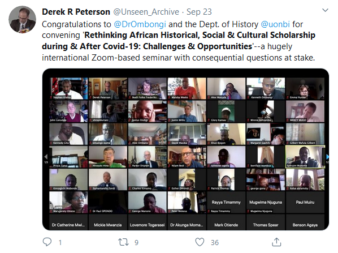
Task: Click the highlighted active speaker tile
Action: pos(305,157)
